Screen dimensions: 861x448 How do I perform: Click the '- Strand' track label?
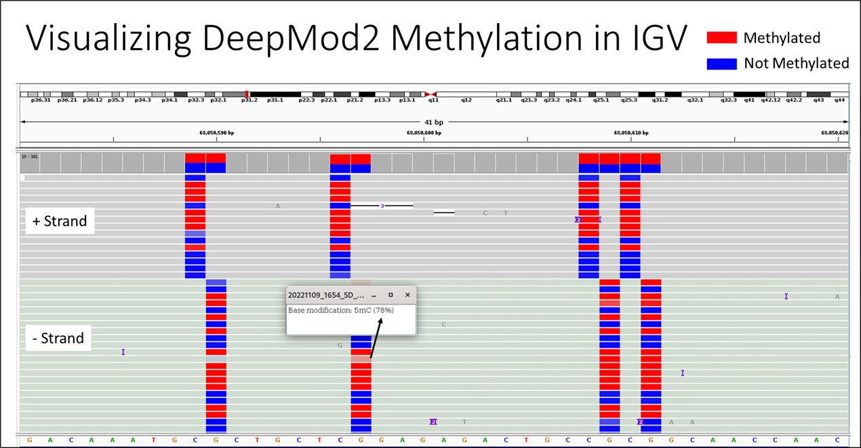pyautogui.click(x=58, y=338)
